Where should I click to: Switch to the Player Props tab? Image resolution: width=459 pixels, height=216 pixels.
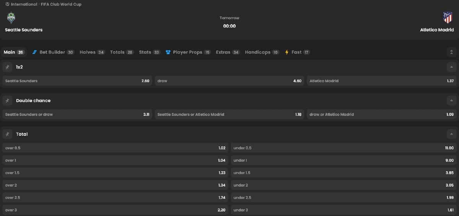pyautogui.click(x=188, y=52)
